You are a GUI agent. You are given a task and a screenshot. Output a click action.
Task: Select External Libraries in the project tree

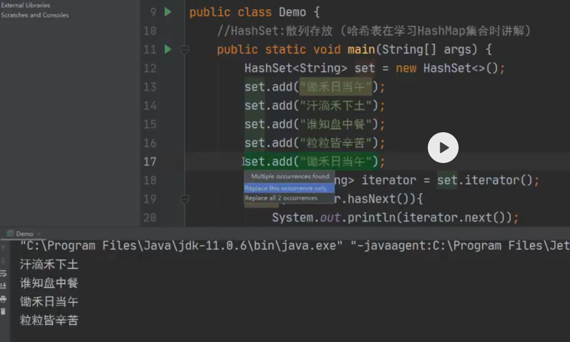[x=25, y=5]
